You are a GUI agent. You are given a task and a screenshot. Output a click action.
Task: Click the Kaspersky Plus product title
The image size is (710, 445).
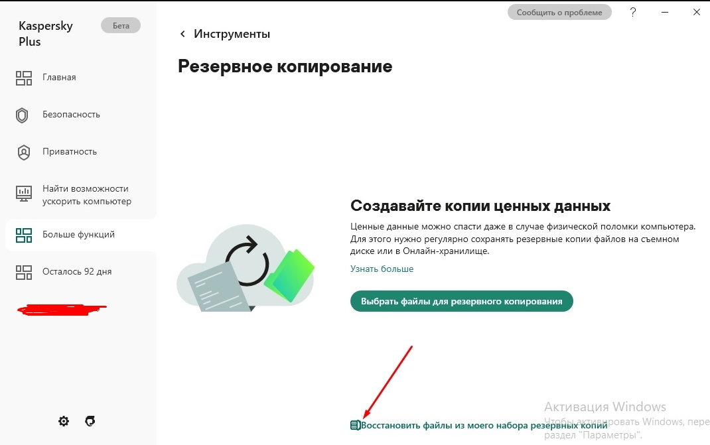click(46, 34)
